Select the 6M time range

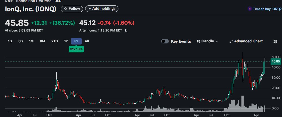tap(42, 41)
